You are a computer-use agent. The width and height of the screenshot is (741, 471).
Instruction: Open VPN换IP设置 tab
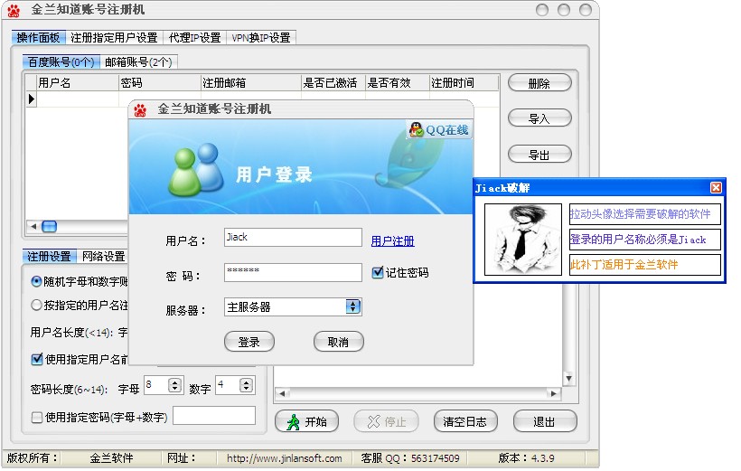tap(261, 38)
